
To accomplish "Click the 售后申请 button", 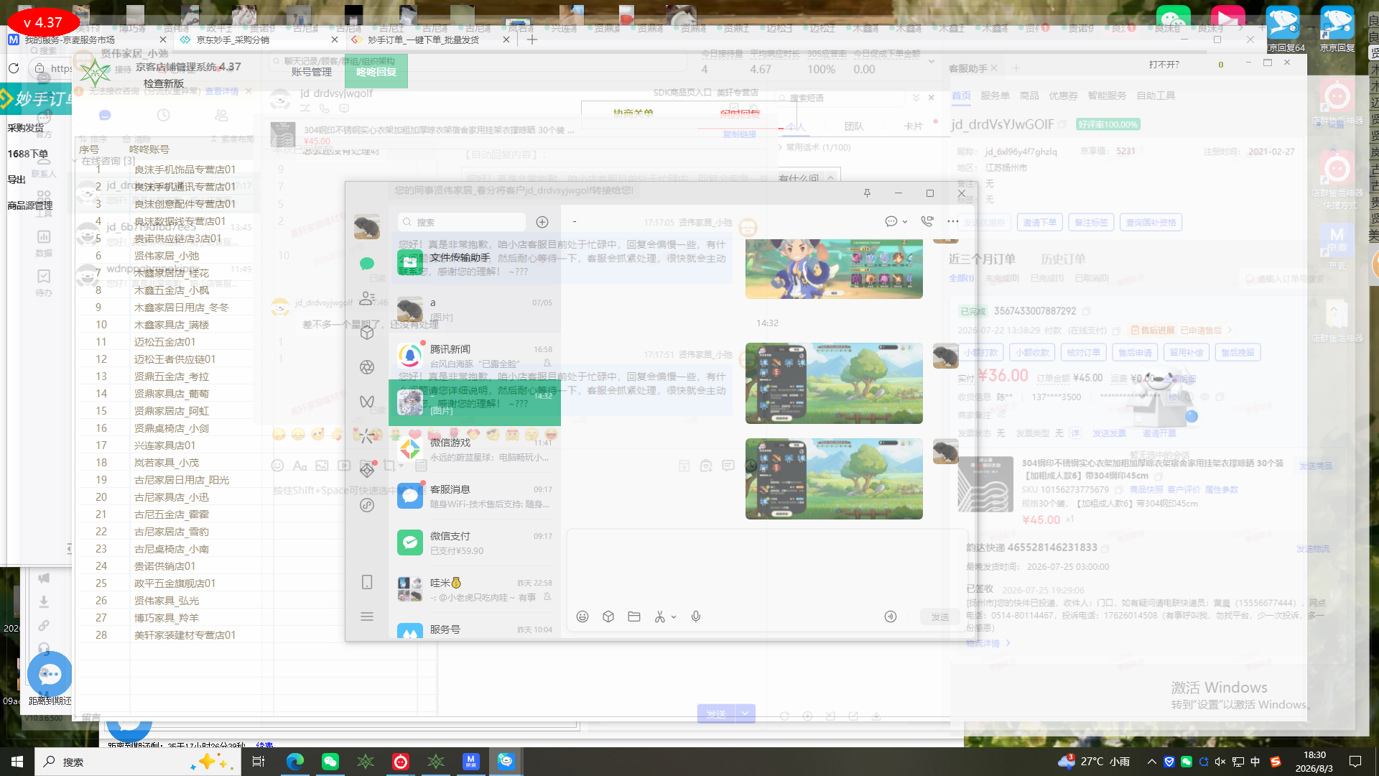I will [1135, 353].
